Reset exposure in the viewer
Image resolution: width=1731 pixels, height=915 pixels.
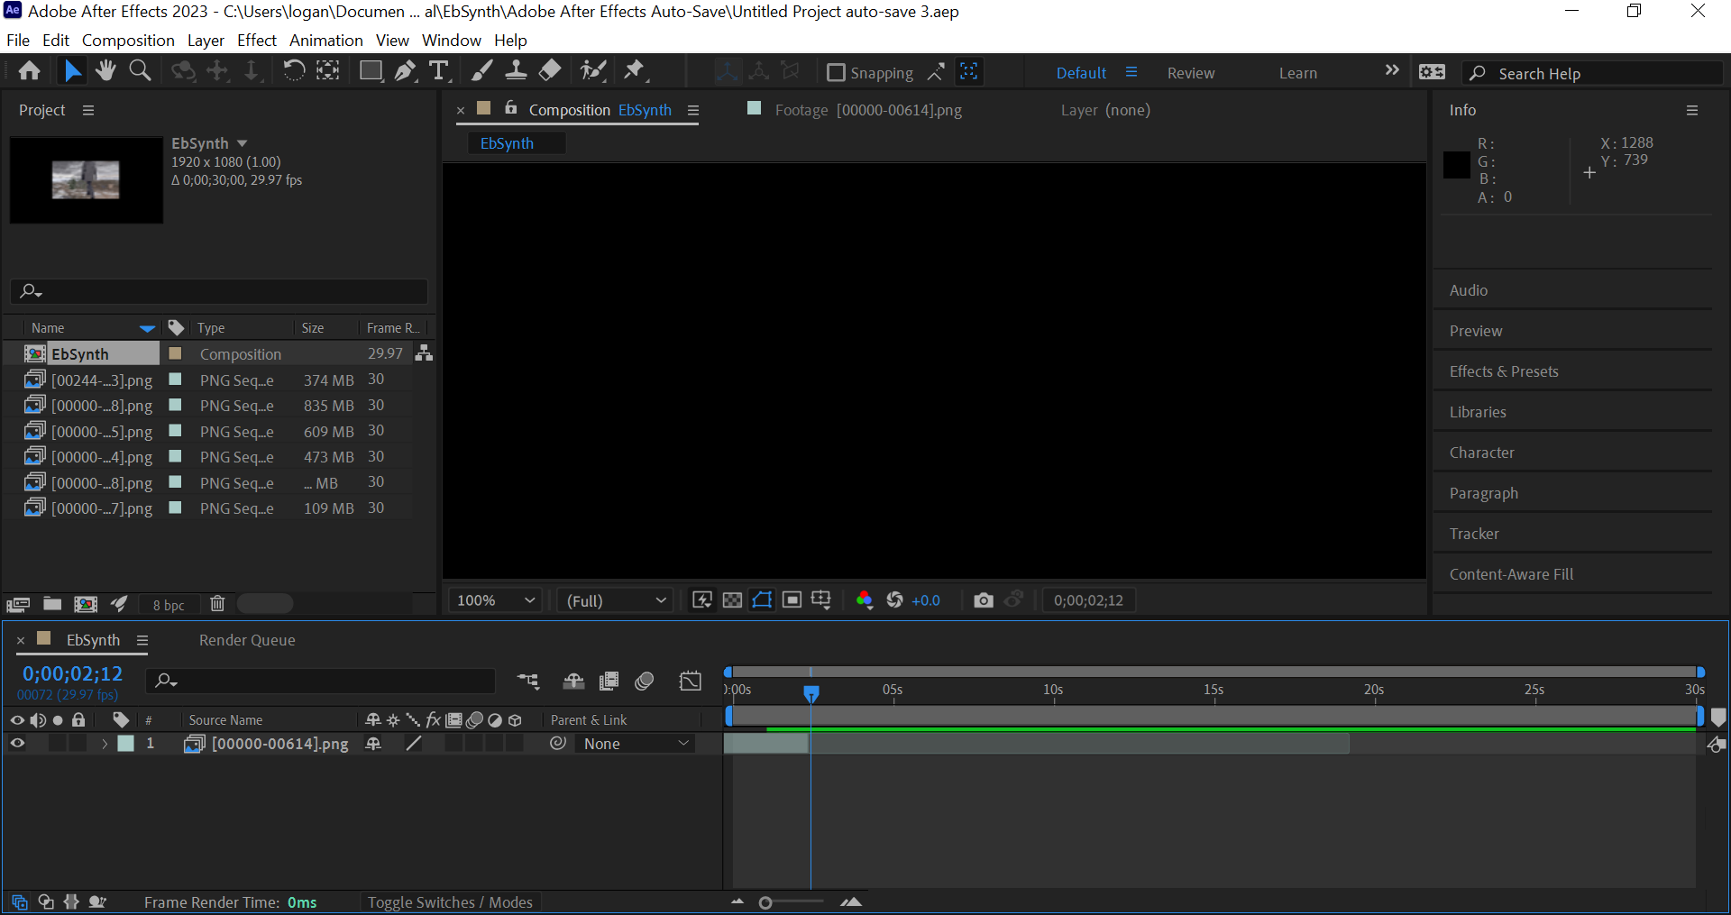tap(894, 600)
